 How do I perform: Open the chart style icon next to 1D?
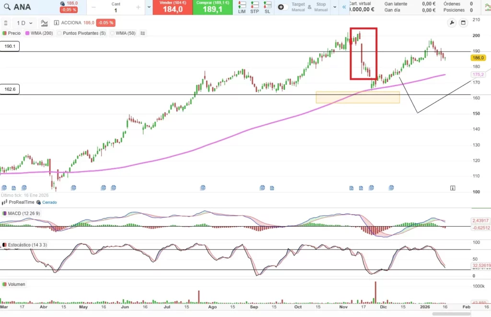pyautogui.click(x=45, y=23)
